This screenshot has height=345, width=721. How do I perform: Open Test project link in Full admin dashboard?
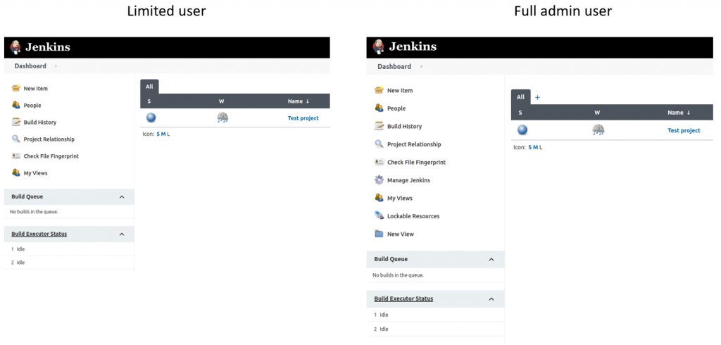point(684,130)
